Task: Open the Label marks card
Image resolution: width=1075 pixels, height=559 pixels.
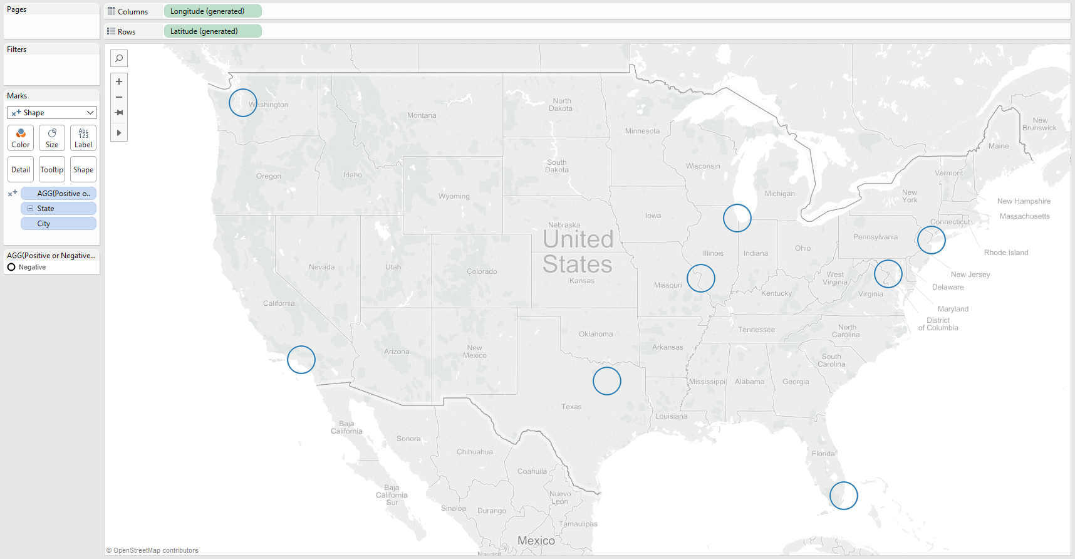Action: pos(83,138)
